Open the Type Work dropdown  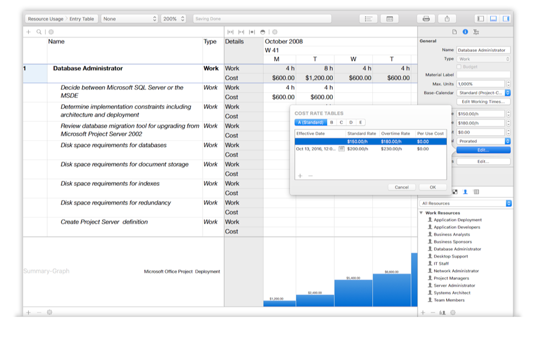click(x=483, y=59)
